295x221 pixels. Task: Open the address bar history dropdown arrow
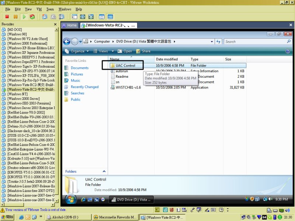(x=212, y=42)
